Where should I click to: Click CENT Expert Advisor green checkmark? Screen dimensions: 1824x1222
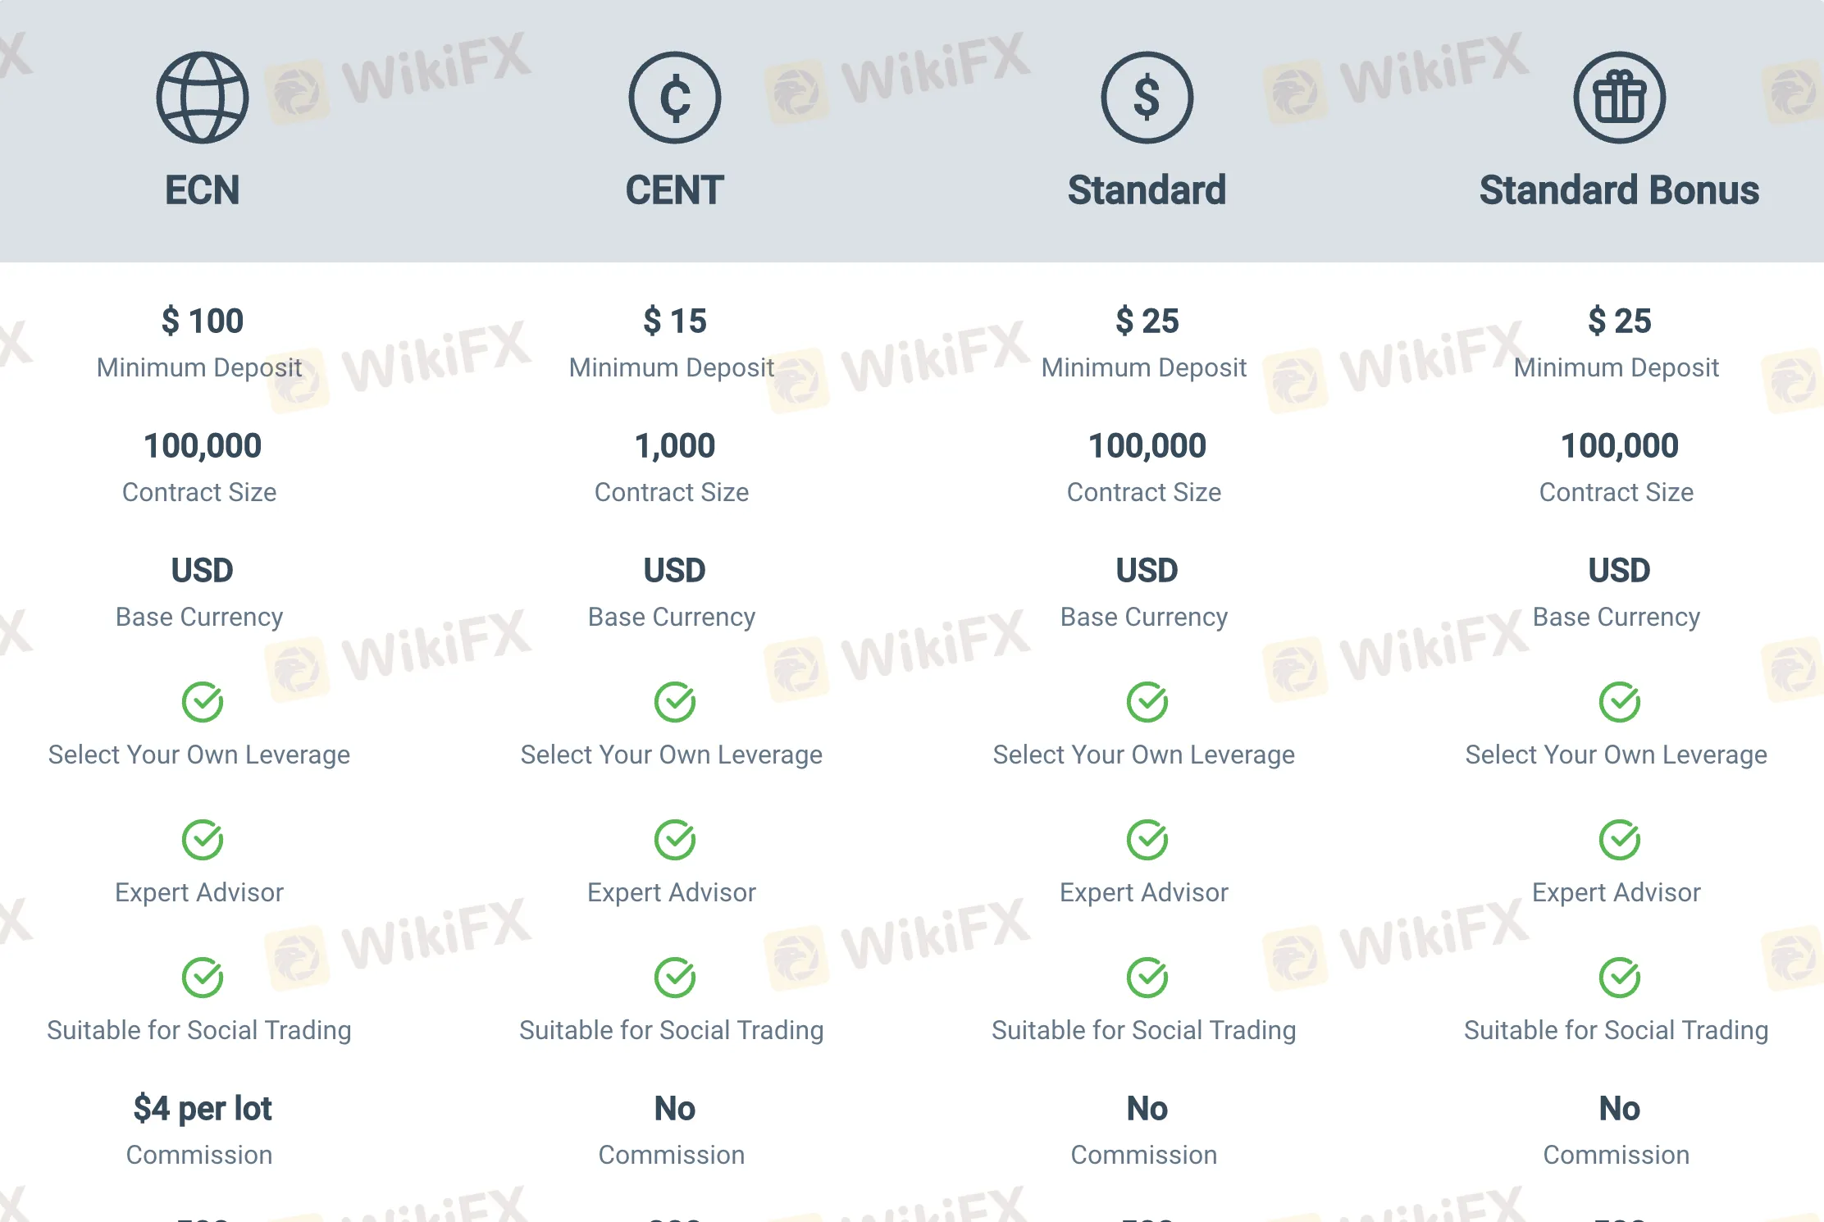click(x=675, y=840)
